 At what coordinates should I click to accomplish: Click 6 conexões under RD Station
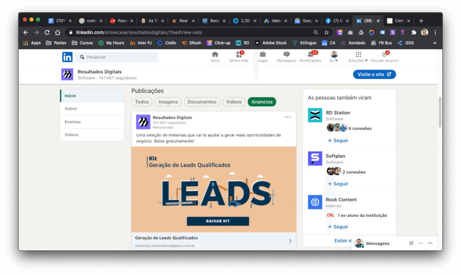(x=360, y=129)
